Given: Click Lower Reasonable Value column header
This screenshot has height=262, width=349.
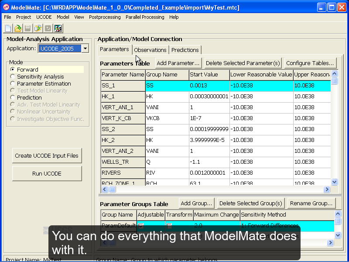Looking at the screenshot, I should click(x=261, y=75).
